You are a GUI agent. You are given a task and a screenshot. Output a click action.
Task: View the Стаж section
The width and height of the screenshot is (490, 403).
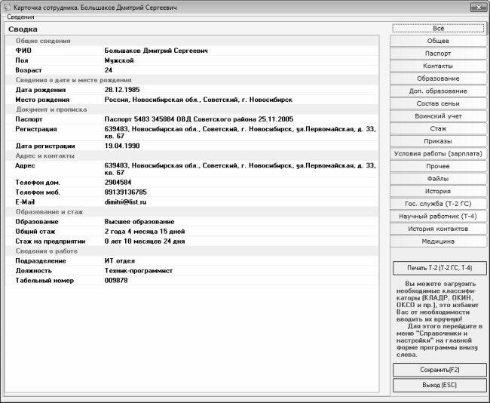(438, 129)
